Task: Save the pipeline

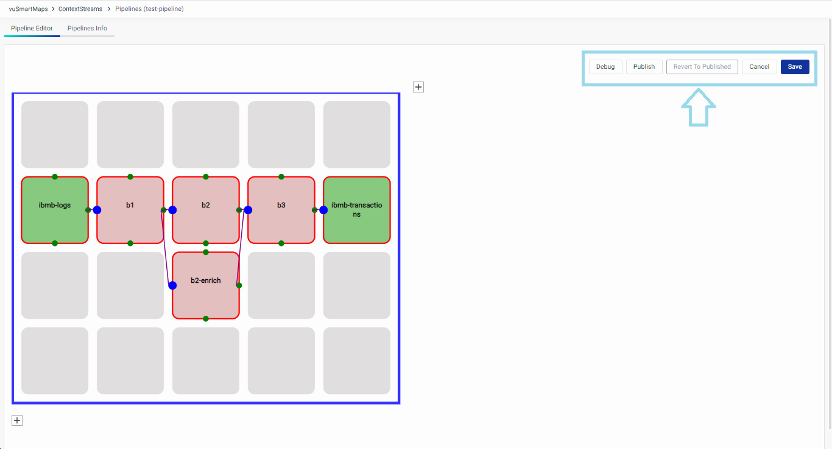Action: [795, 67]
